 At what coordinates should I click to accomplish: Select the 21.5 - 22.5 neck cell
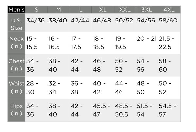[x=168, y=43]
